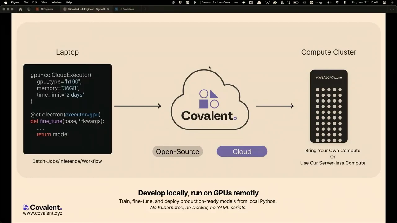Open the View menu
Screen dimensions: 397x223
point(44,2)
